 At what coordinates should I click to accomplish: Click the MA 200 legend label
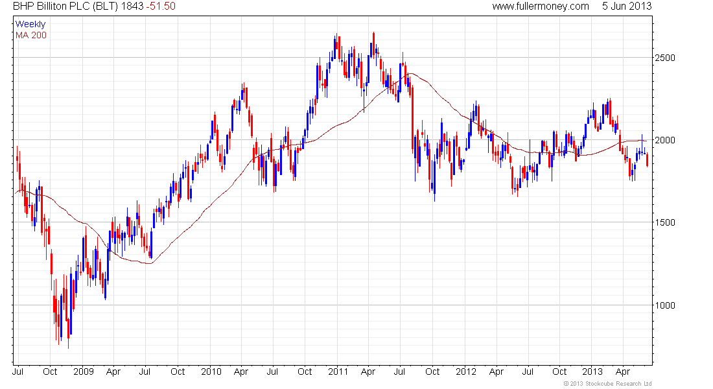(x=31, y=36)
